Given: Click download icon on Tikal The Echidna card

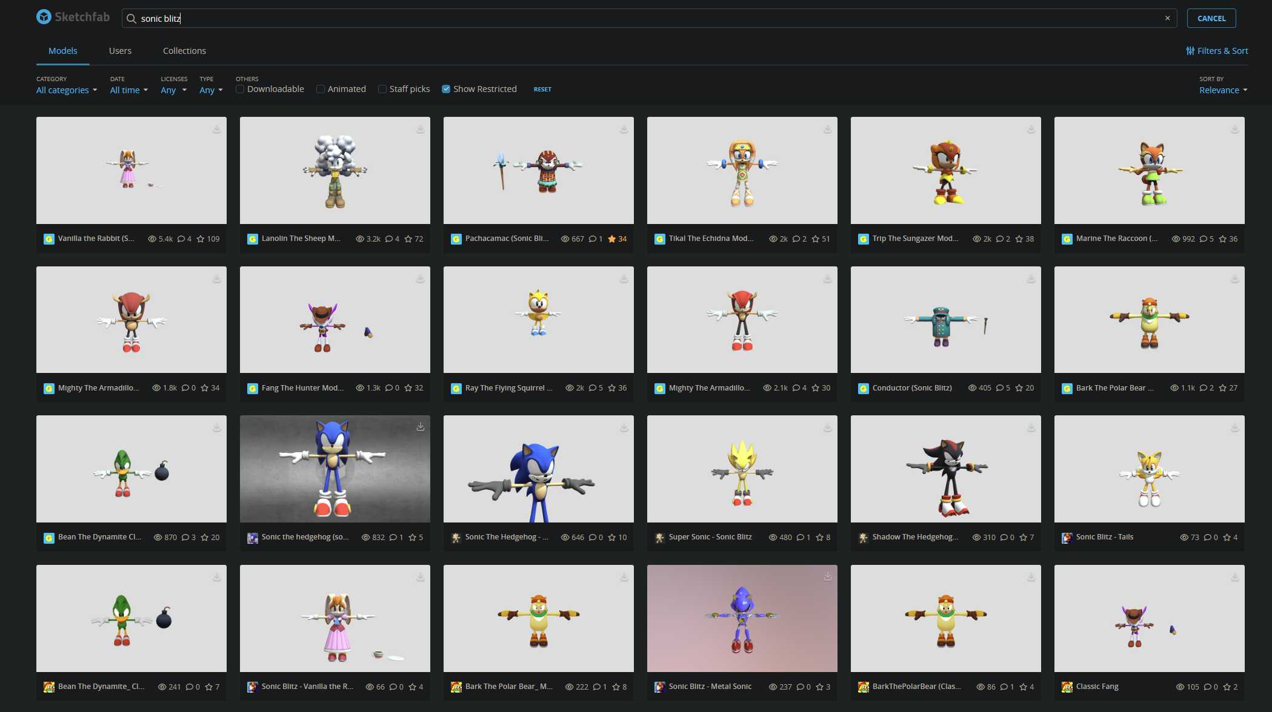Looking at the screenshot, I should (827, 129).
